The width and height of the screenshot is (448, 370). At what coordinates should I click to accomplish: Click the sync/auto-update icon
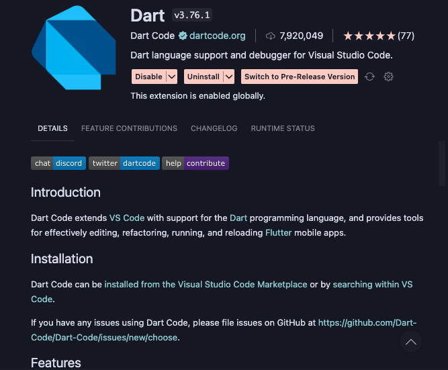tap(369, 77)
